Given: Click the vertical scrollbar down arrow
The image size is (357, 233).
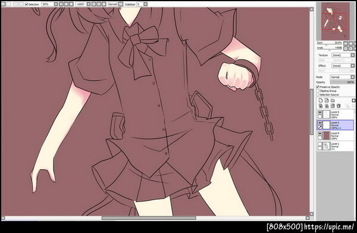Looking at the screenshot, I should [x=311, y=214].
